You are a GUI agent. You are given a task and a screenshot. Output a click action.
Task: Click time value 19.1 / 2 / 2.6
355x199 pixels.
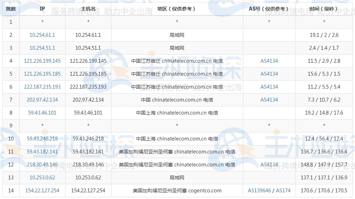click(324, 35)
